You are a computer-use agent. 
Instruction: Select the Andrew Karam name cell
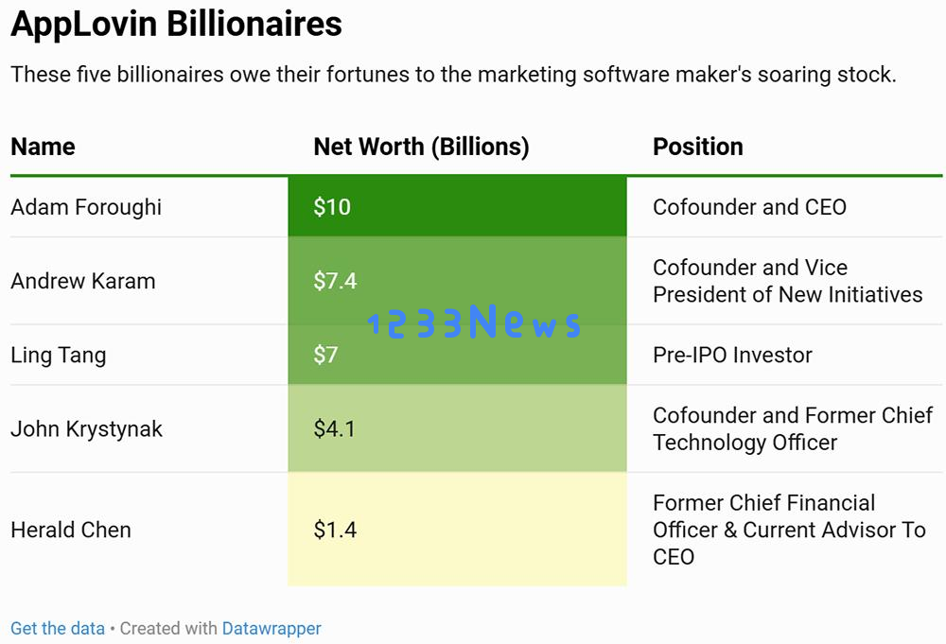click(83, 281)
